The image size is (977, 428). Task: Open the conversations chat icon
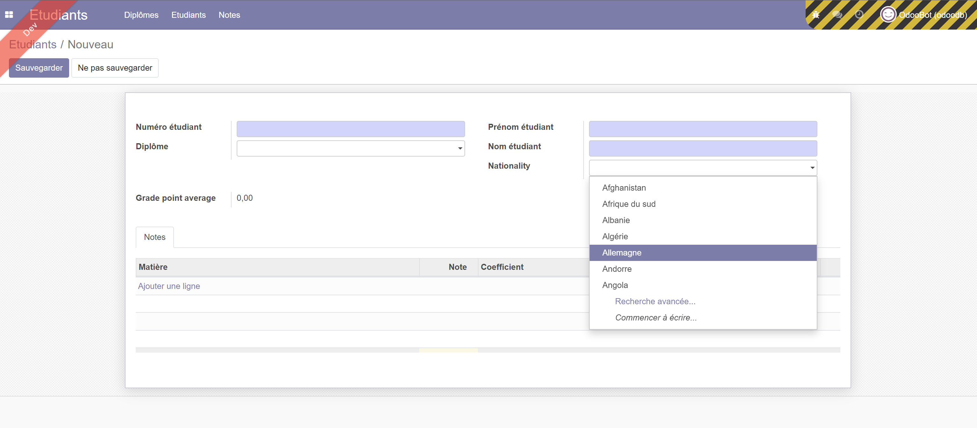pos(837,15)
